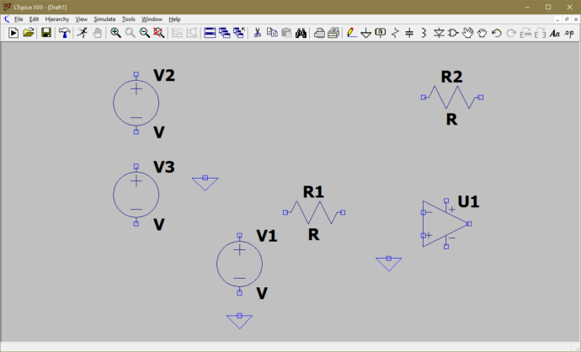
Task: Select the Place Capacitor tool
Action: pyautogui.click(x=409, y=33)
